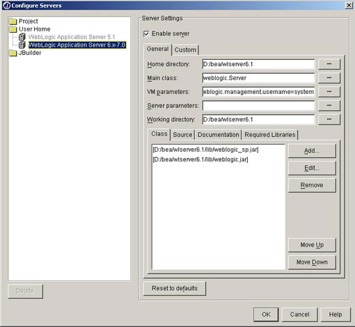This screenshot has height=327, width=355.
Task: Switch to the Source tab
Action: 182,135
